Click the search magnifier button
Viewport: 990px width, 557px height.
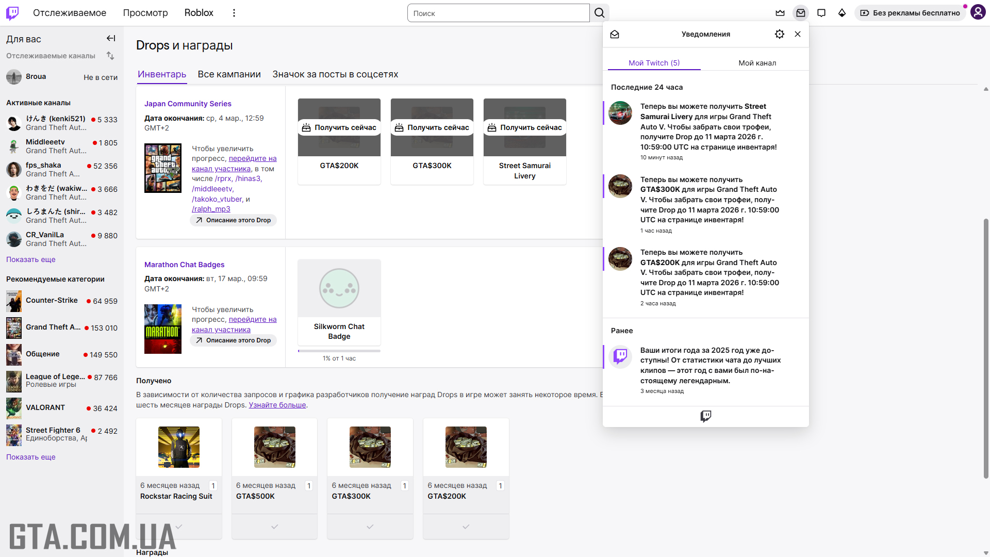pyautogui.click(x=599, y=13)
